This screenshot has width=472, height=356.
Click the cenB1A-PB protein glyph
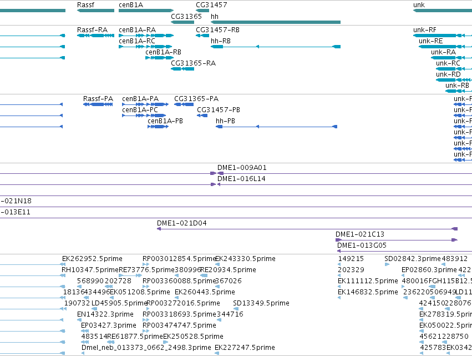(x=158, y=127)
